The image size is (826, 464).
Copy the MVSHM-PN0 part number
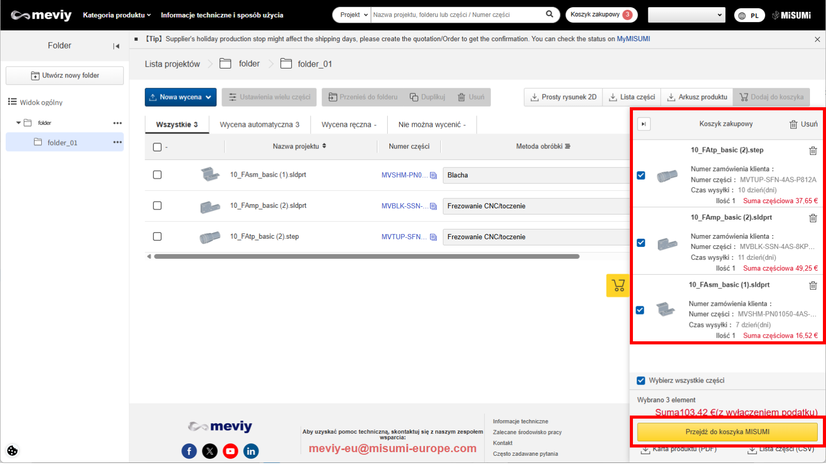(x=433, y=175)
